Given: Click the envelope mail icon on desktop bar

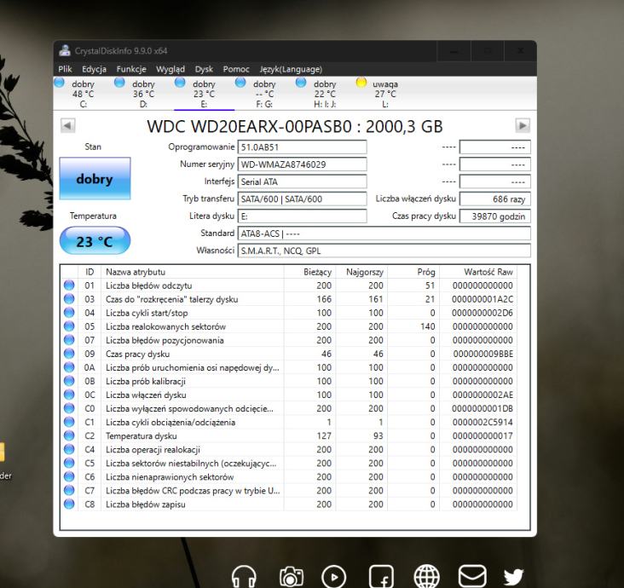Looking at the screenshot, I should [x=472, y=575].
